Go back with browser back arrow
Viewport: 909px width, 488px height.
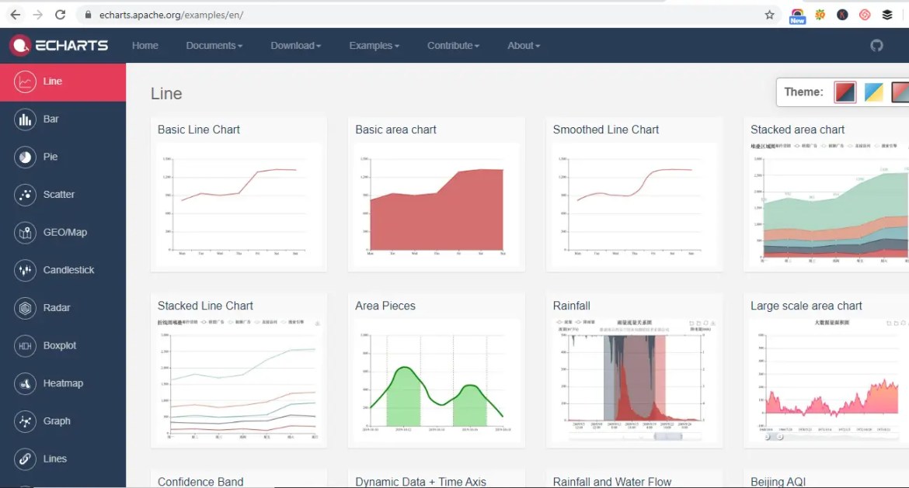tap(15, 15)
